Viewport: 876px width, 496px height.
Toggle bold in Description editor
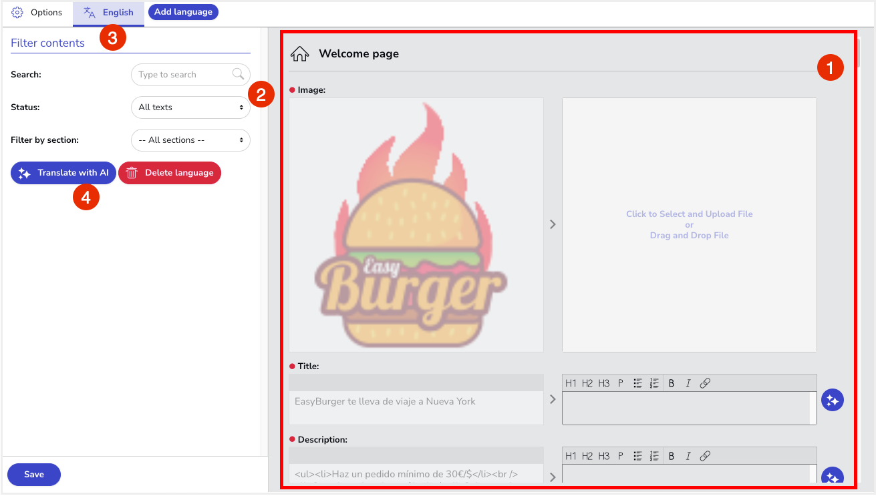click(x=672, y=456)
